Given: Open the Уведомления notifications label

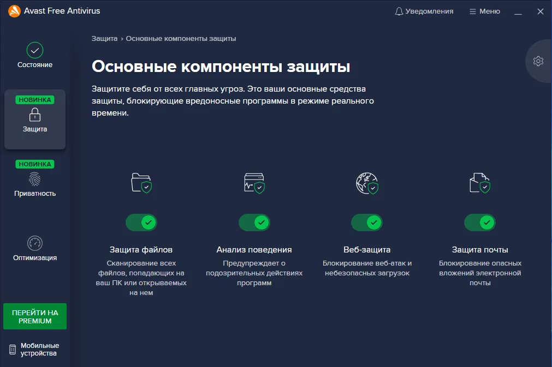Looking at the screenshot, I should [x=429, y=11].
